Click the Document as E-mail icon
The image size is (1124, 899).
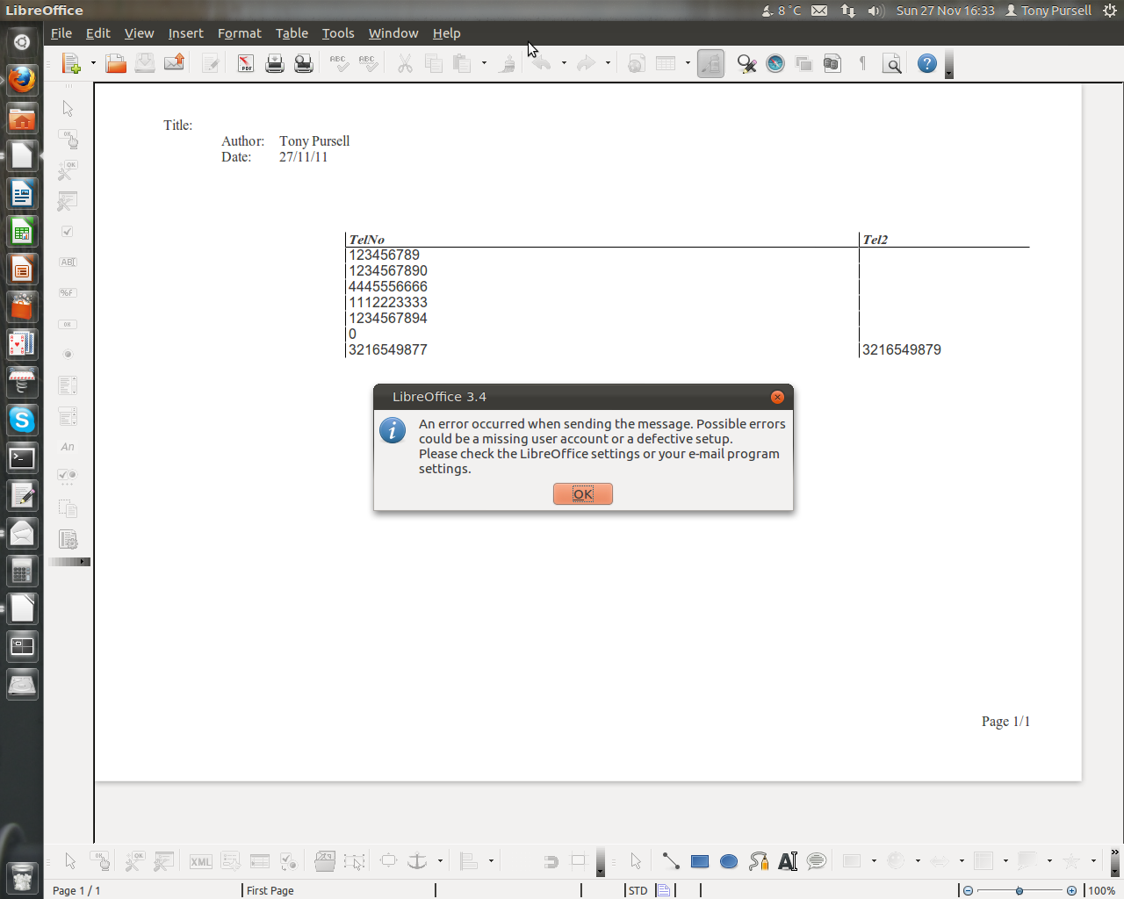tap(174, 63)
